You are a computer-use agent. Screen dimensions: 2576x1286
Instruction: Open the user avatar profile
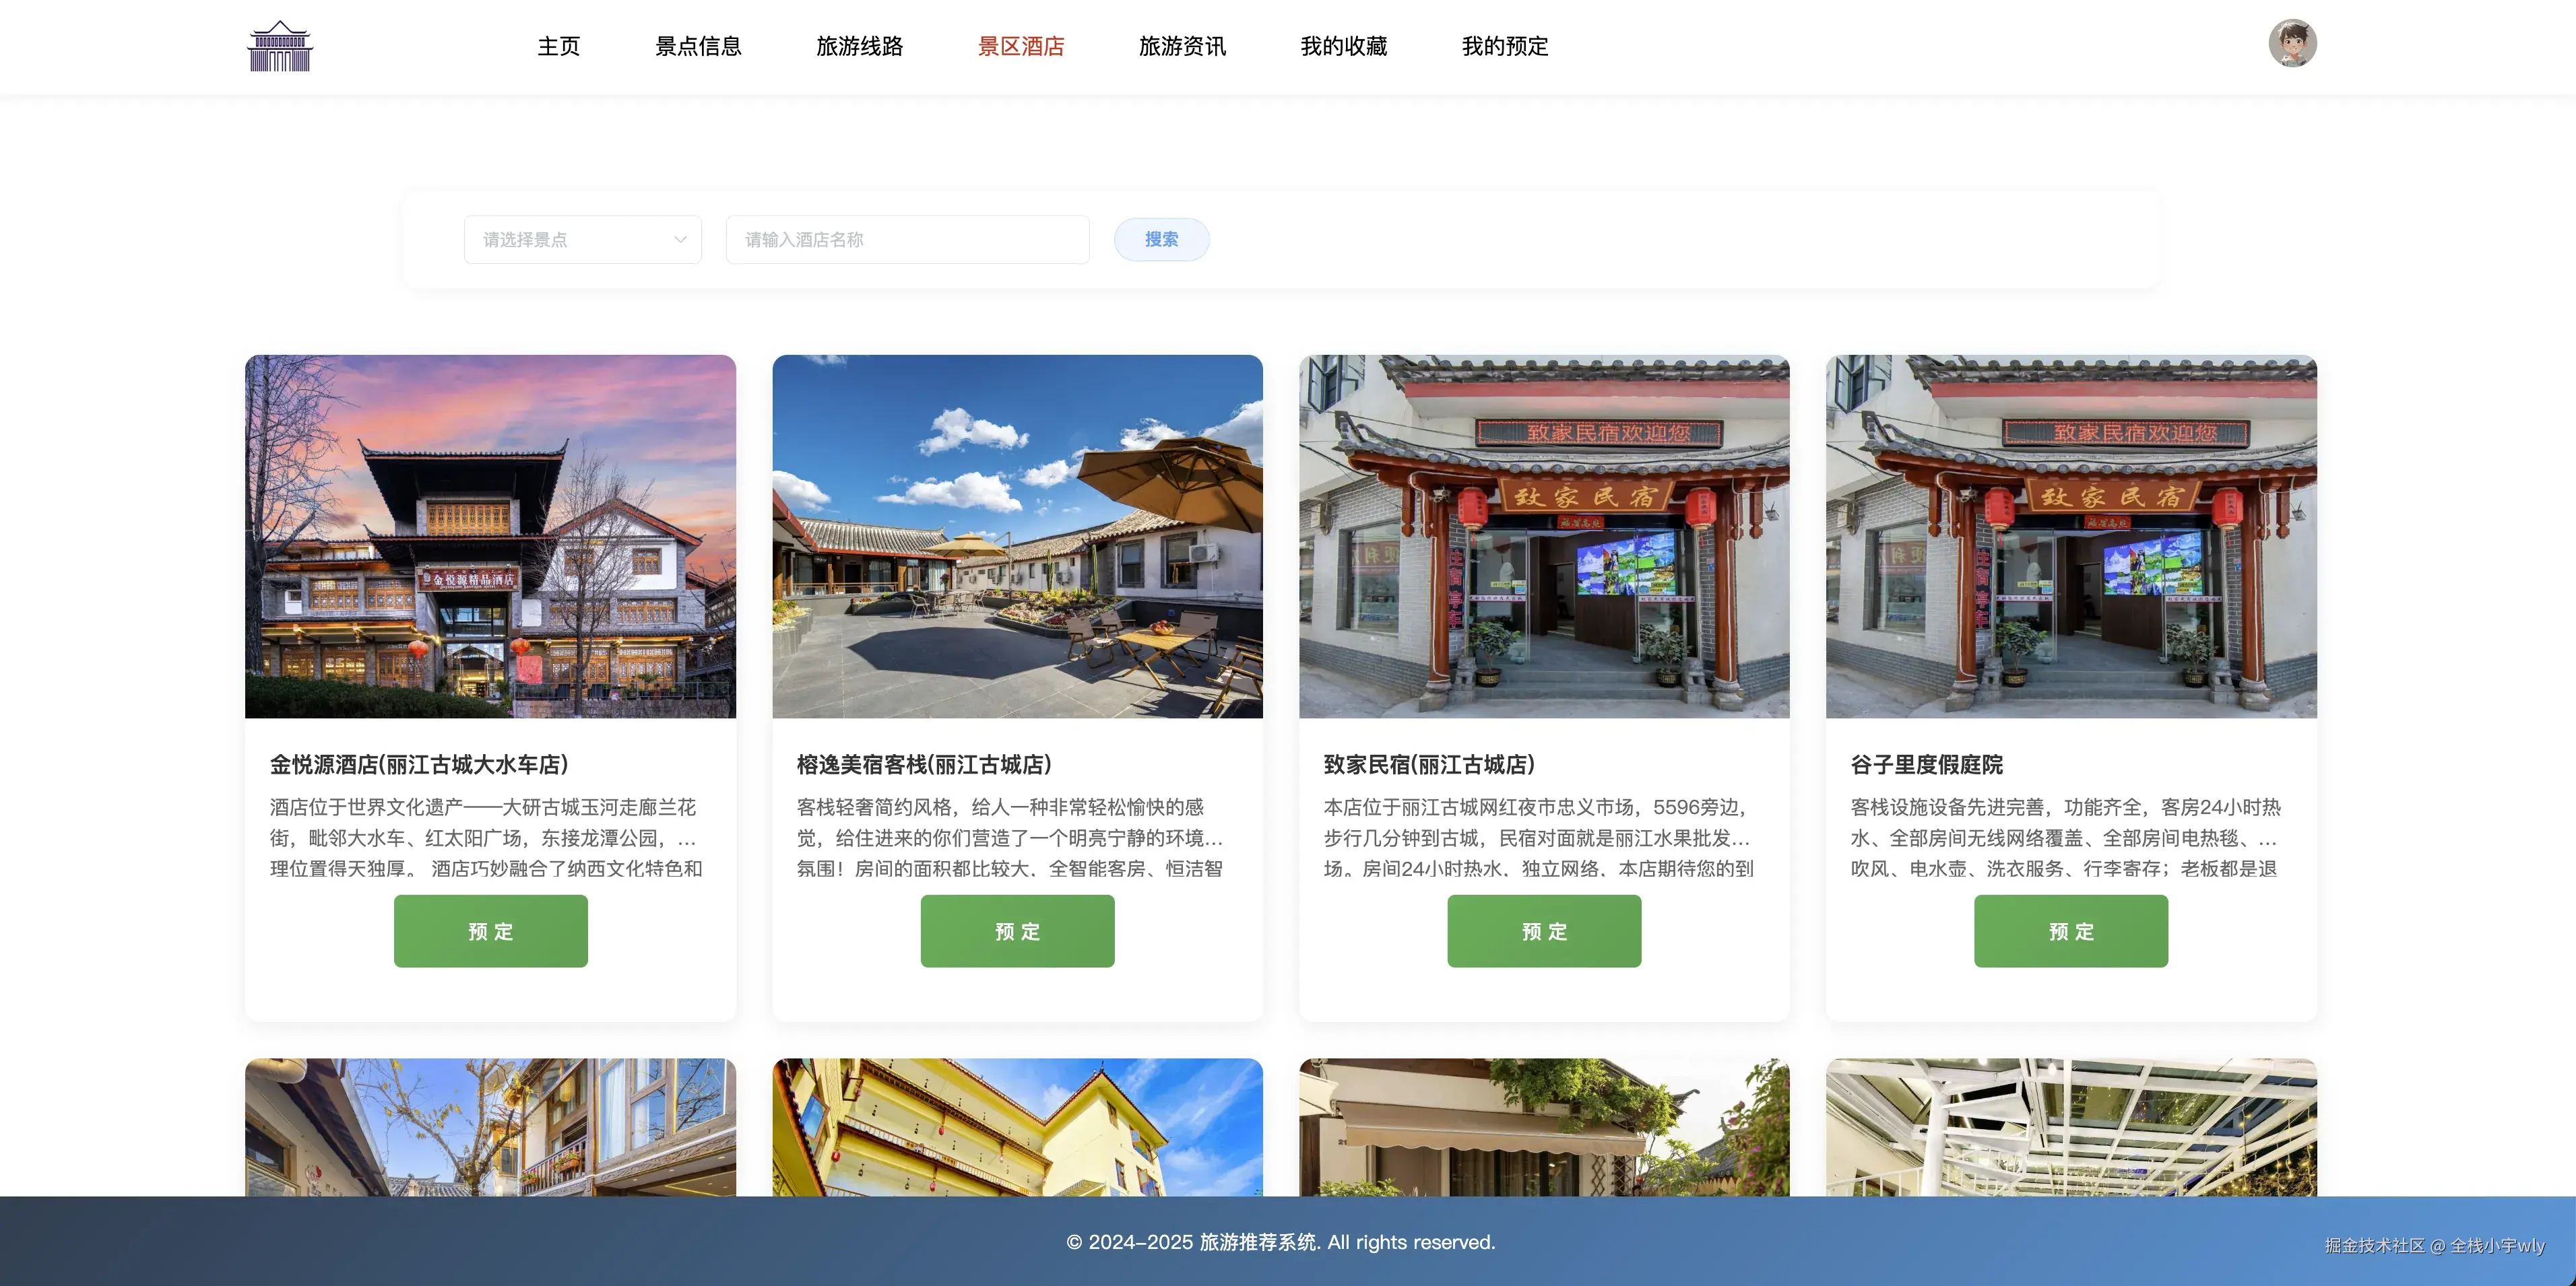click(x=2292, y=44)
